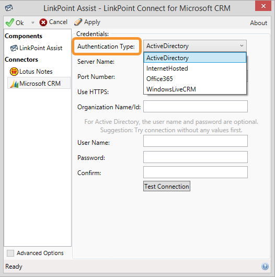
Task: Click the LinkPoint Assist label in Components
Action: 41,48
